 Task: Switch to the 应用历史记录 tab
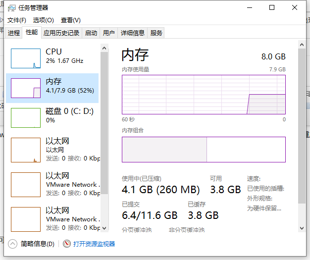(61, 33)
